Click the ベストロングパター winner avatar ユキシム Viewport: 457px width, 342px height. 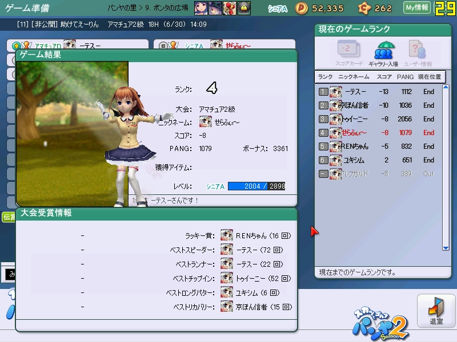(x=227, y=292)
